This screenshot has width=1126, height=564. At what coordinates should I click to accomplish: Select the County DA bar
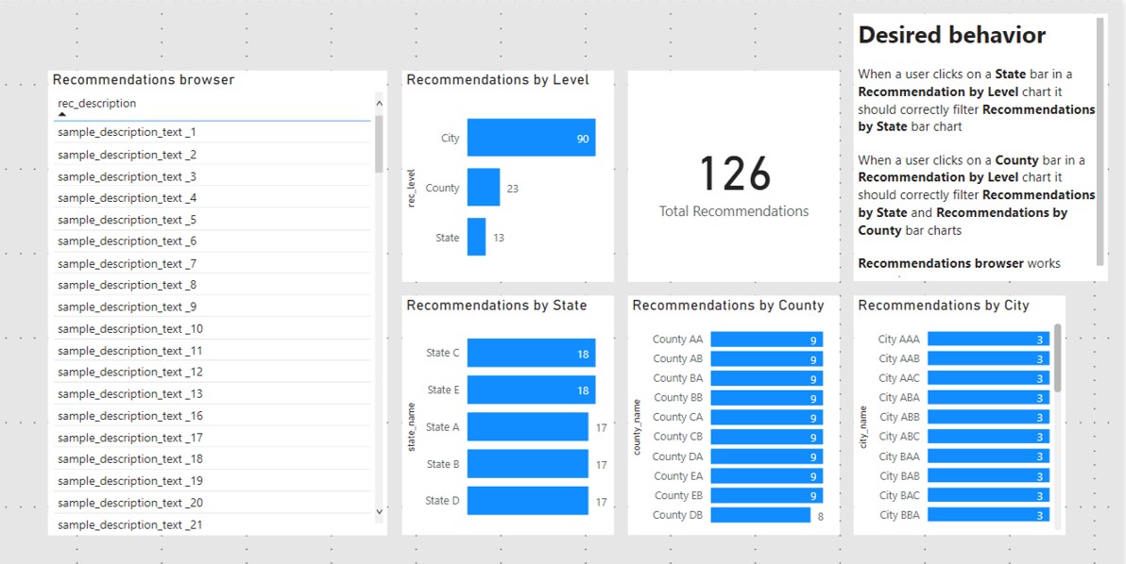(767, 456)
